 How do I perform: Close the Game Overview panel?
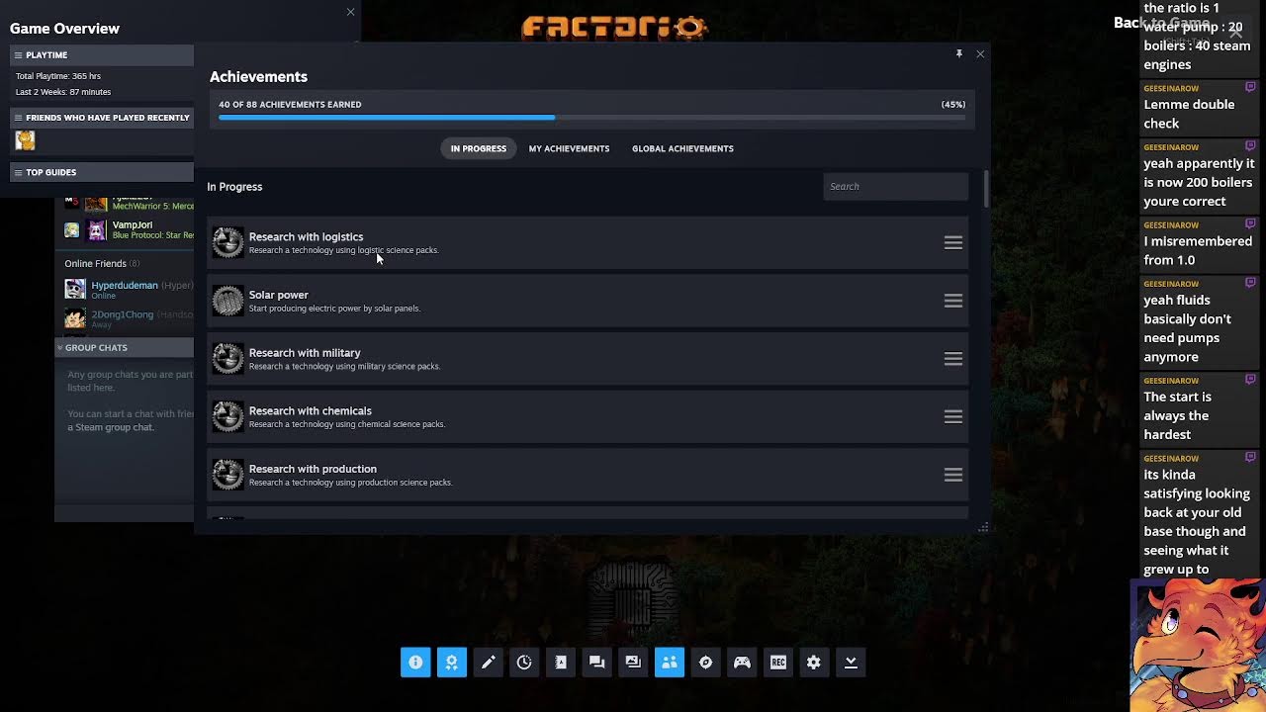[350, 12]
